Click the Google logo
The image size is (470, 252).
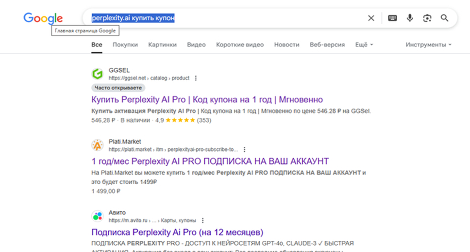pyautogui.click(x=43, y=18)
